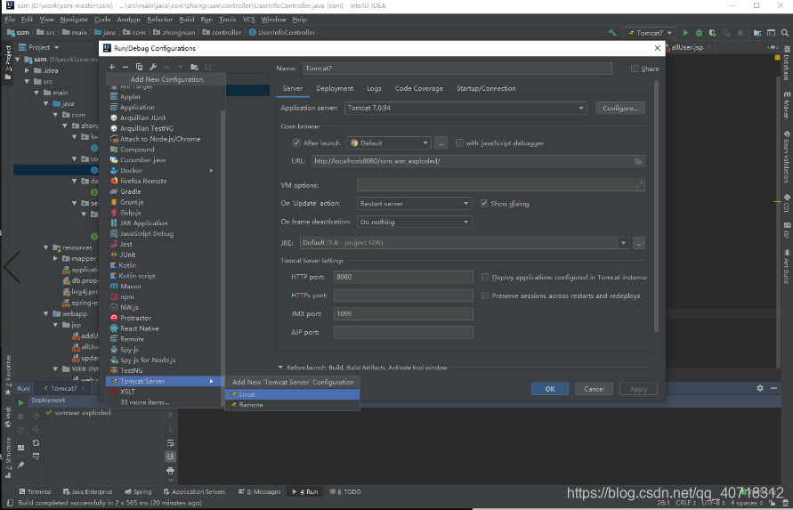
Task: Open the edit templates wrench icon
Action: [153, 67]
